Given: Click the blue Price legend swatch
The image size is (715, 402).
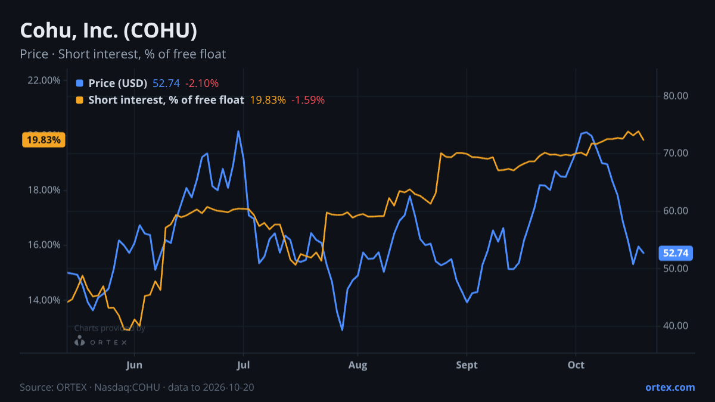Looking at the screenshot, I should [80, 83].
